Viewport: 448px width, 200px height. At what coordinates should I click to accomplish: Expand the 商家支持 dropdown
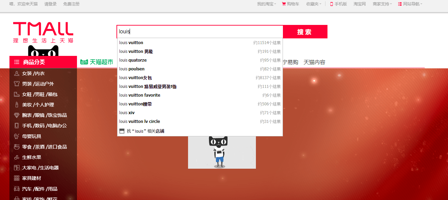click(x=382, y=4)
